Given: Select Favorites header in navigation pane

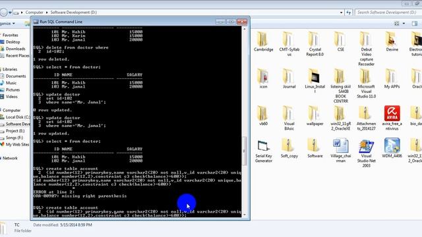Looking at the screenshot, I should point(10,35).
